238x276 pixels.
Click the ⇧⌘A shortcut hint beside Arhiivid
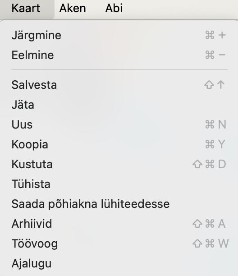(209, 224)
